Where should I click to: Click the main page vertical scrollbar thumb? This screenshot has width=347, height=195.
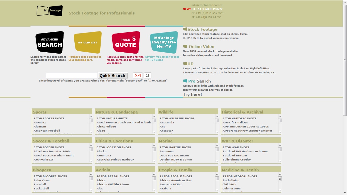click(x=345, y=60)
